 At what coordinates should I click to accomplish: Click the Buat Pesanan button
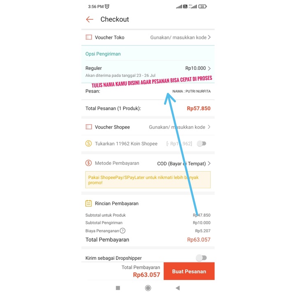(x=189, y=271)
